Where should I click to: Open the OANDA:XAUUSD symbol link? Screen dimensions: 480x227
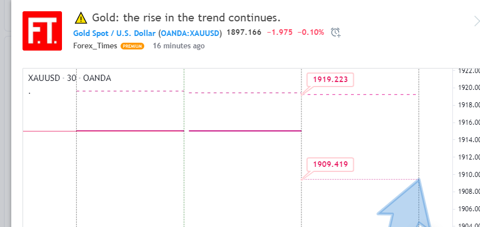[190, 33]
